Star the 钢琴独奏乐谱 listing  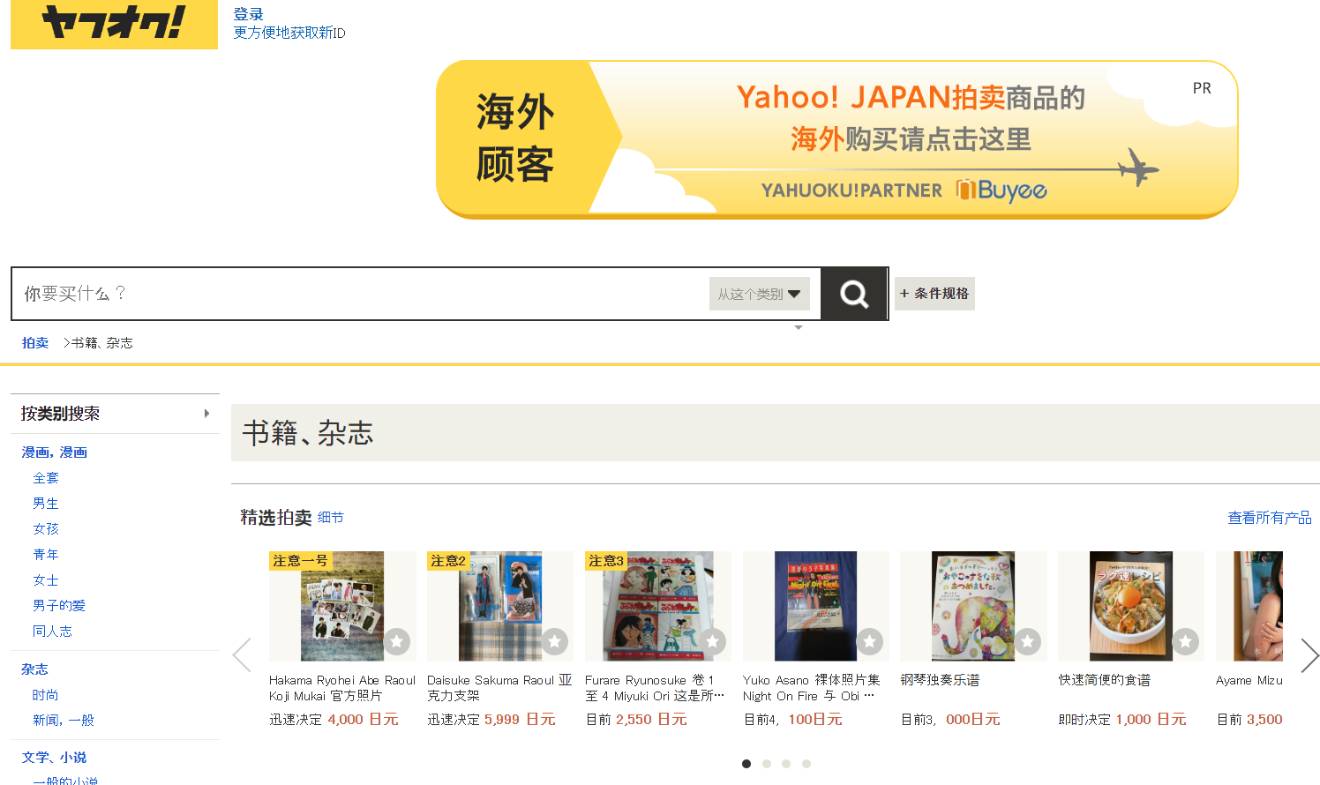pyautogui.click(x=1028, y=641)
